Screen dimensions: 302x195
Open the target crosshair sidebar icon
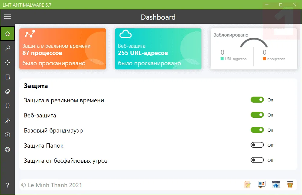tap(8, 62)
